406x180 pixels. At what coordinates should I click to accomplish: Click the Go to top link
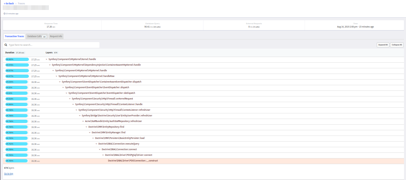tap(9, 174)
